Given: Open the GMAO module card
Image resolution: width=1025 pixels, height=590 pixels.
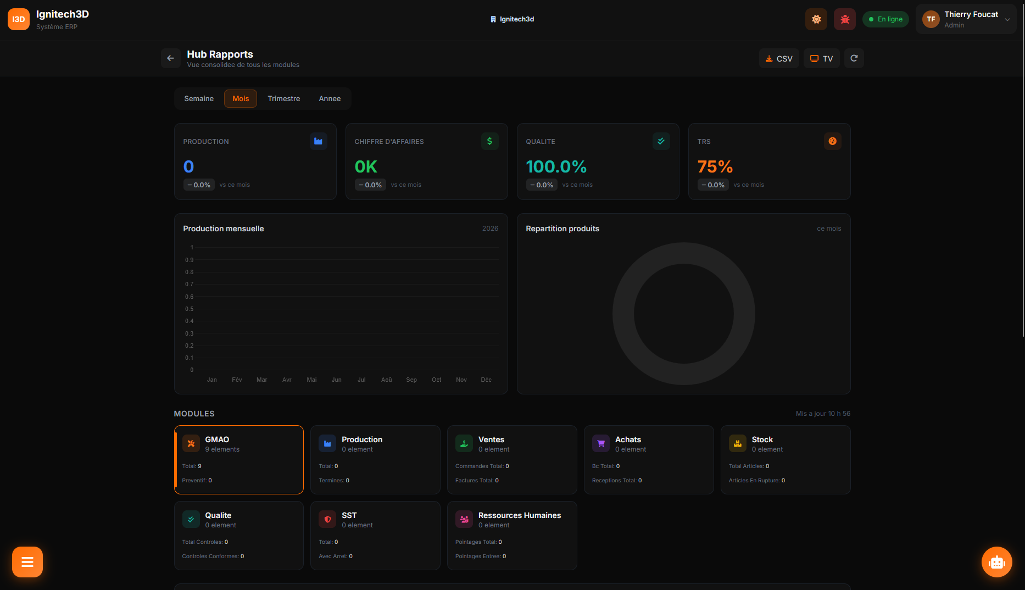Looking at the screenshot, I should (239, 459).
